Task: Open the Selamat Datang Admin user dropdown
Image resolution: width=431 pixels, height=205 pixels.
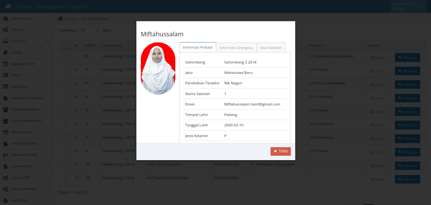Action: click(408, 6)
